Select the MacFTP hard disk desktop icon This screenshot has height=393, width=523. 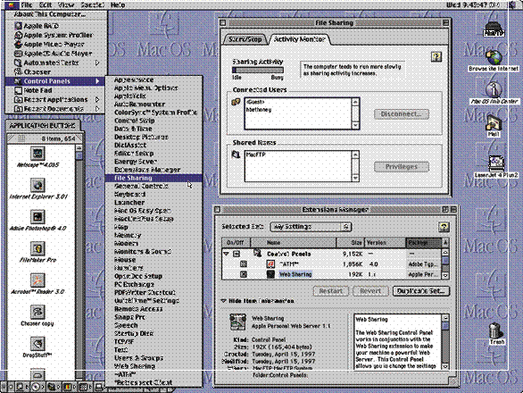point(494,29)
